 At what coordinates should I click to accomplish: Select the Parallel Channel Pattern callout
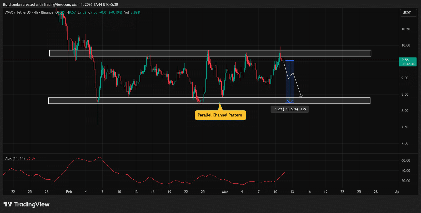click(x=220, y=115)
